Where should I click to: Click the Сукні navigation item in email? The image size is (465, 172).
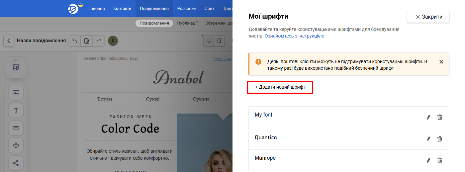point(153,99)
